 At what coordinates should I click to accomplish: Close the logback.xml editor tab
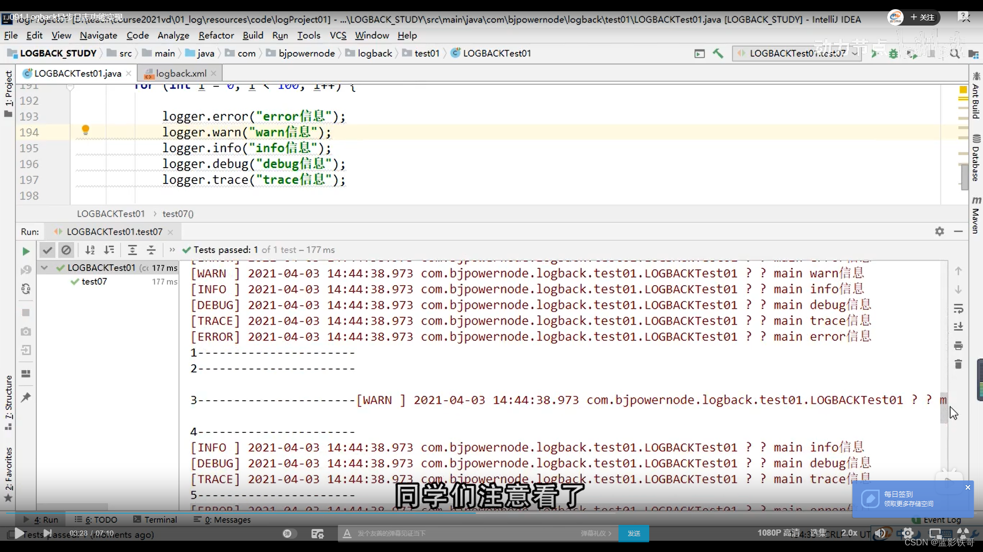[x=213, y=74]
